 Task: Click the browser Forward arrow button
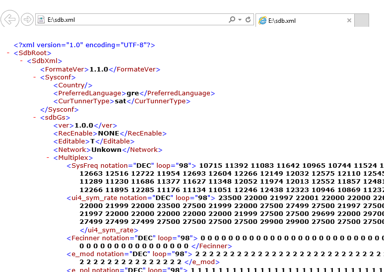[x=27, y=20]
